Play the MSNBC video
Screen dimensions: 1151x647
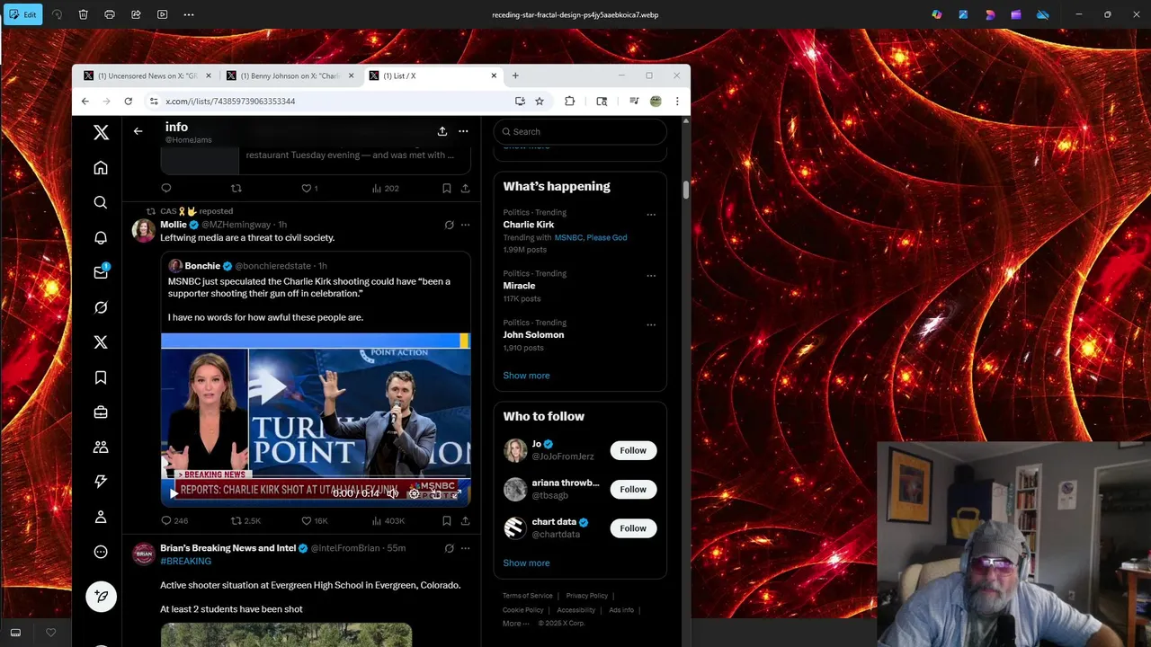click(174, 493)
